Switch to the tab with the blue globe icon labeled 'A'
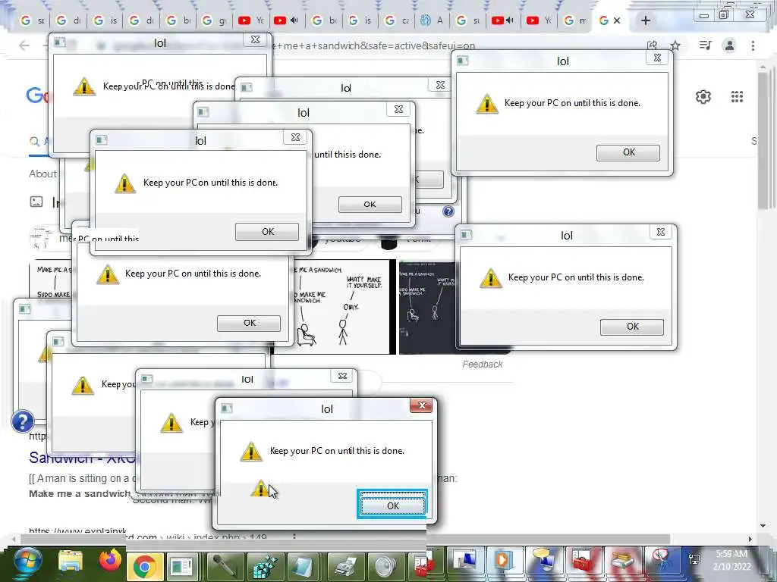Image resolution: width=777 pixels, height=582 pixels. pos(431,20)
